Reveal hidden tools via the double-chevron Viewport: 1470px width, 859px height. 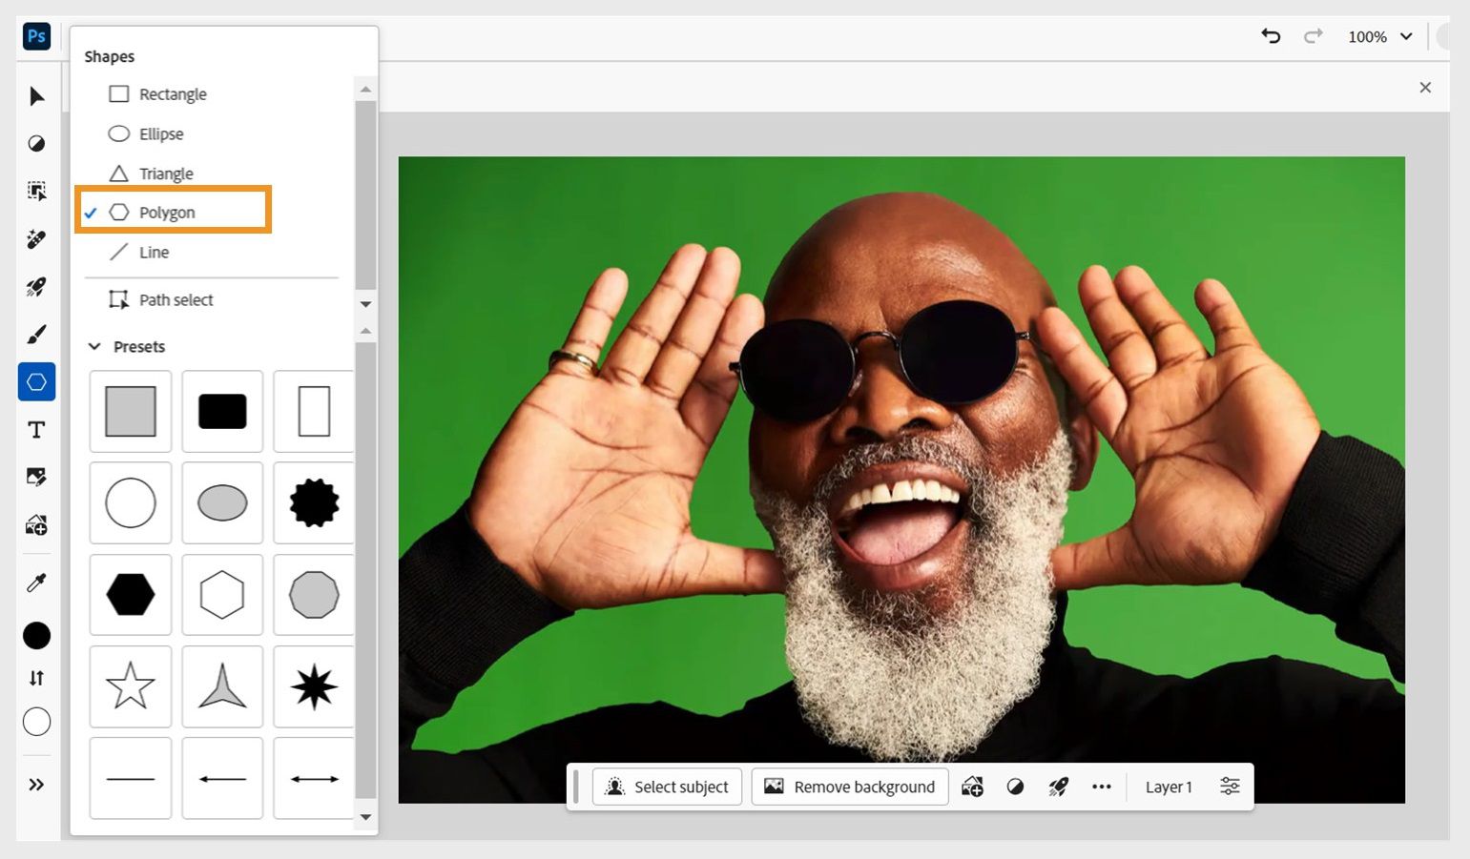pyautogui.click(x=36, y=784)
